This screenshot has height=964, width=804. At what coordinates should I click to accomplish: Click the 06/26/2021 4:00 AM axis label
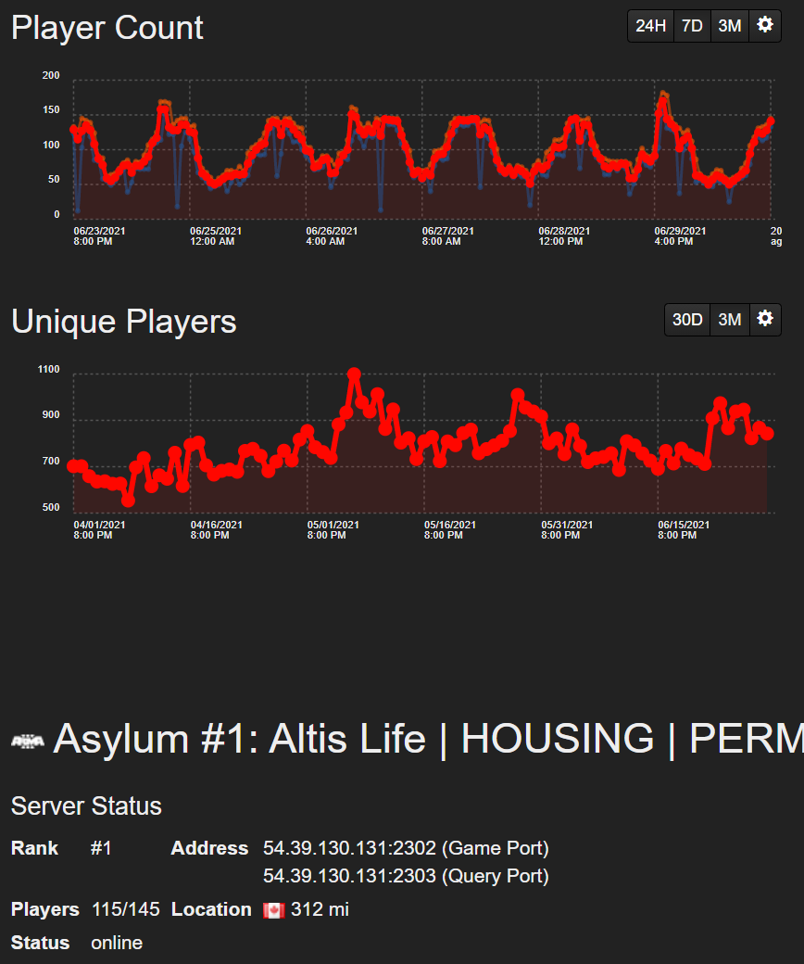tap(332, 236)
